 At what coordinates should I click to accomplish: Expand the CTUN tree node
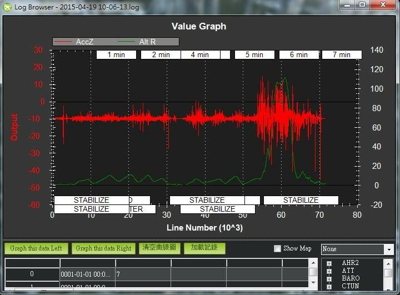[x=329, y=287]
